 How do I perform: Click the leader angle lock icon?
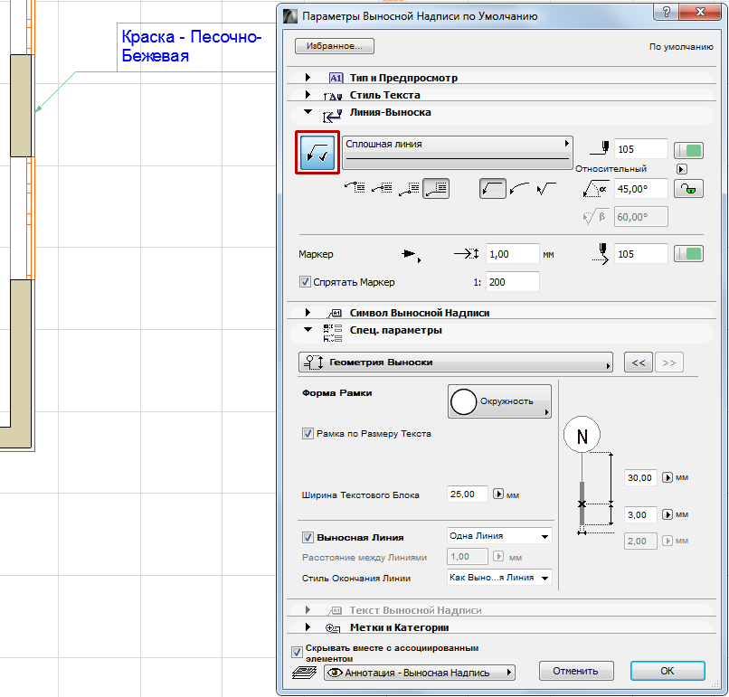(x=690, y=188)
